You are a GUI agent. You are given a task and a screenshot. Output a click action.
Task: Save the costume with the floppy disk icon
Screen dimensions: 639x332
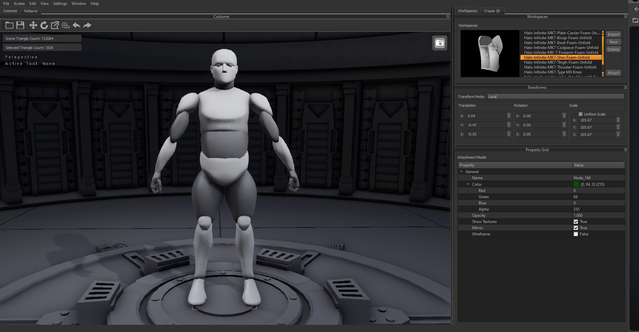20,25
